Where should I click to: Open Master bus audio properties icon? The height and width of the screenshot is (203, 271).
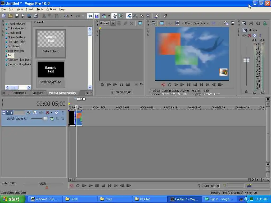click(244, 23)
